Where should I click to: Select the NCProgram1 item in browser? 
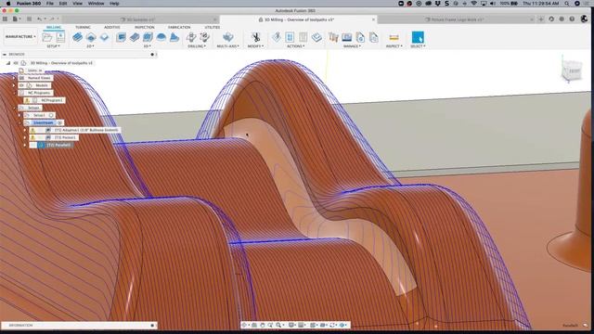click(52, 100)
